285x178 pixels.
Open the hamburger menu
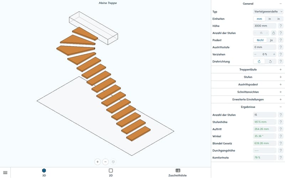pyautogui.click(x=5, y=173)
